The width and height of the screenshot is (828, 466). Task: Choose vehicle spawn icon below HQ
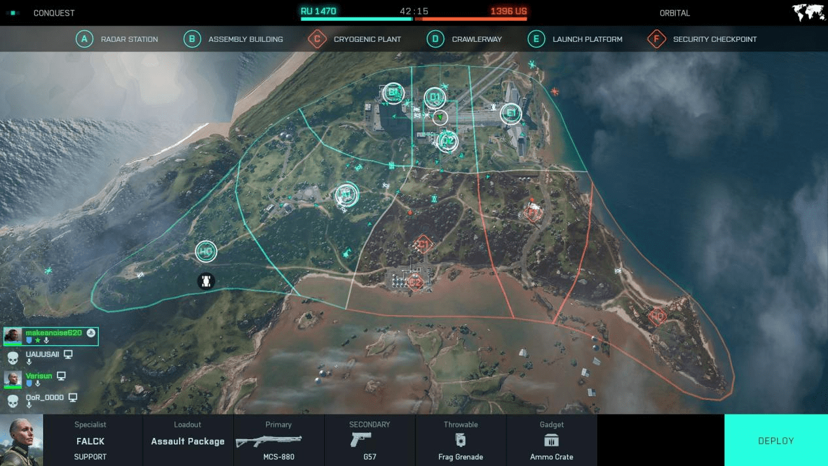click(x=207, y=281)
